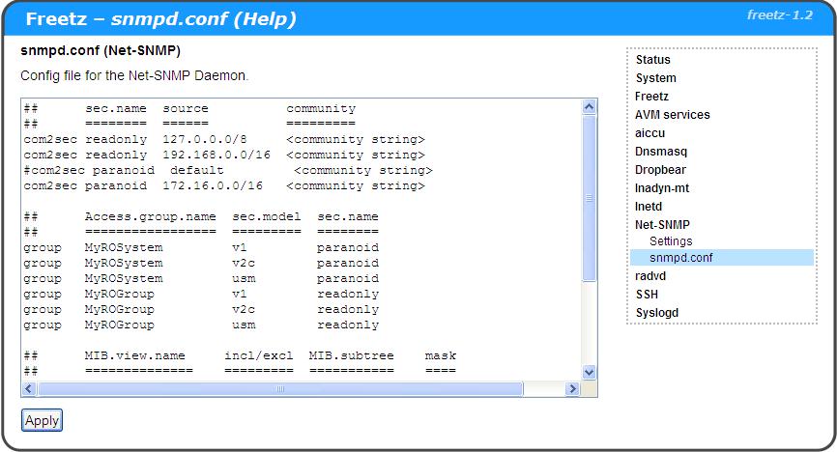Open the Dropbear page

662,170
